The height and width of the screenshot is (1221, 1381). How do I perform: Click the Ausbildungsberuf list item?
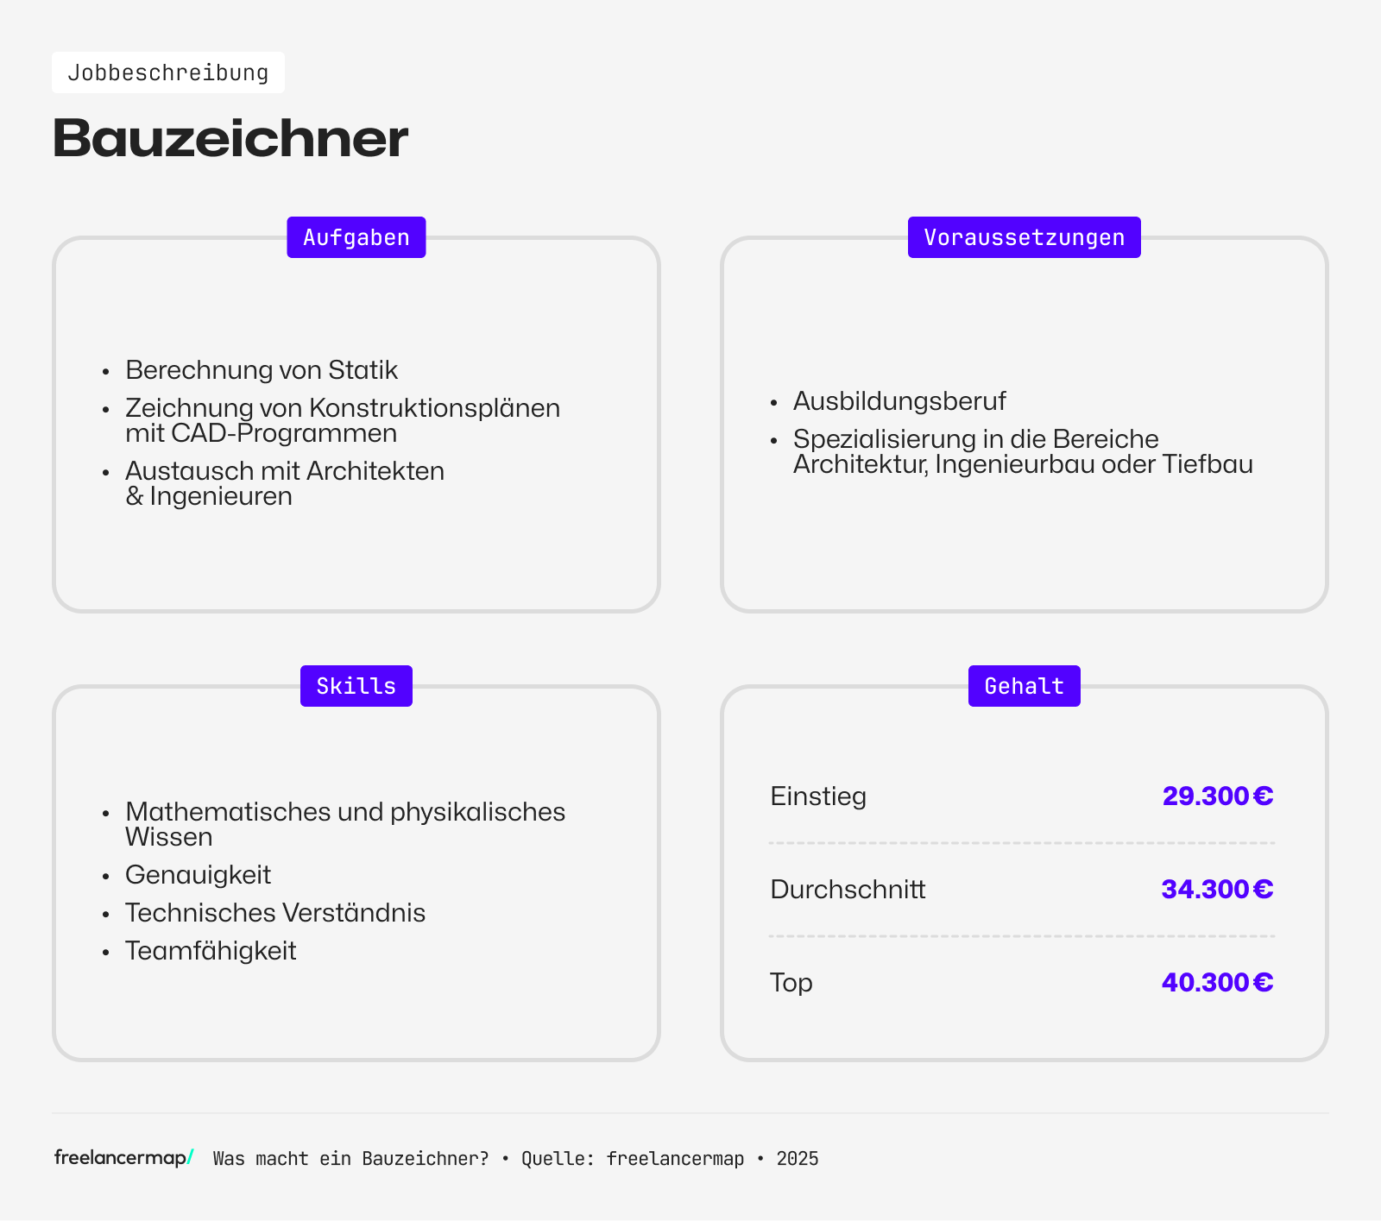[899, 401]
